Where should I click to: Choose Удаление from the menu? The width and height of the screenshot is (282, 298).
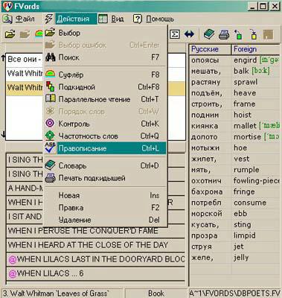click(106, 220)
